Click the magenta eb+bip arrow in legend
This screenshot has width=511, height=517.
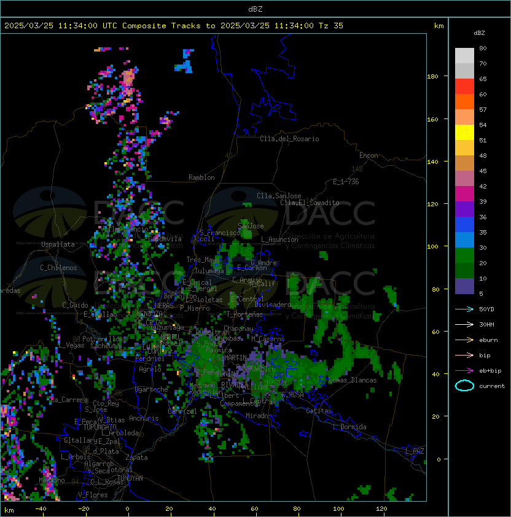[x=464, y=371]
